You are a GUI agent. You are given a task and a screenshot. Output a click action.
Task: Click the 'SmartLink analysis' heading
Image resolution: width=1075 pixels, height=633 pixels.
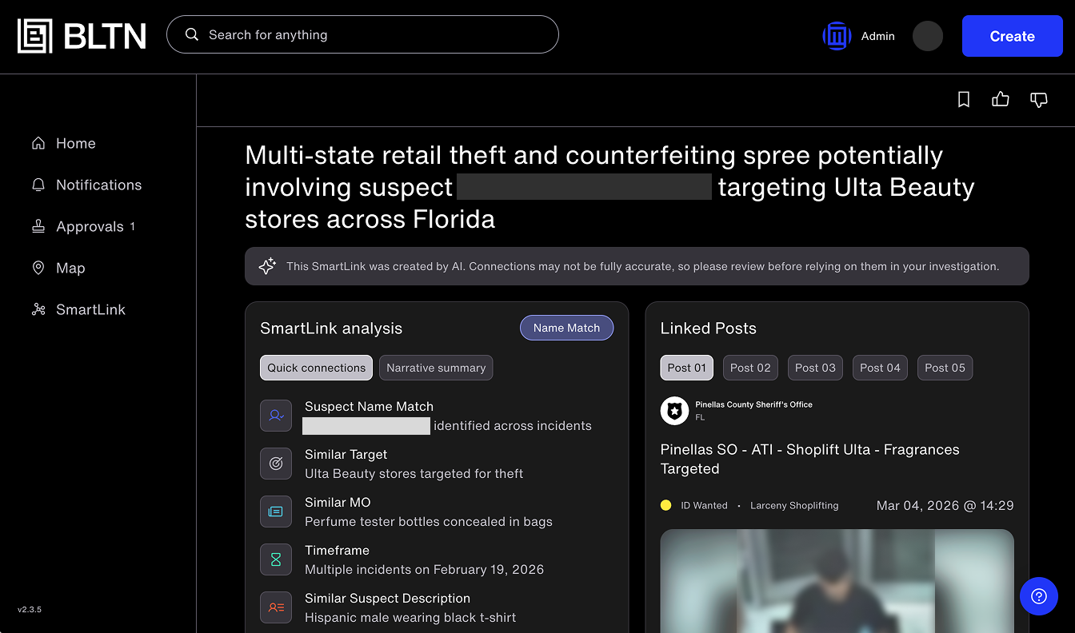[331, 328]
